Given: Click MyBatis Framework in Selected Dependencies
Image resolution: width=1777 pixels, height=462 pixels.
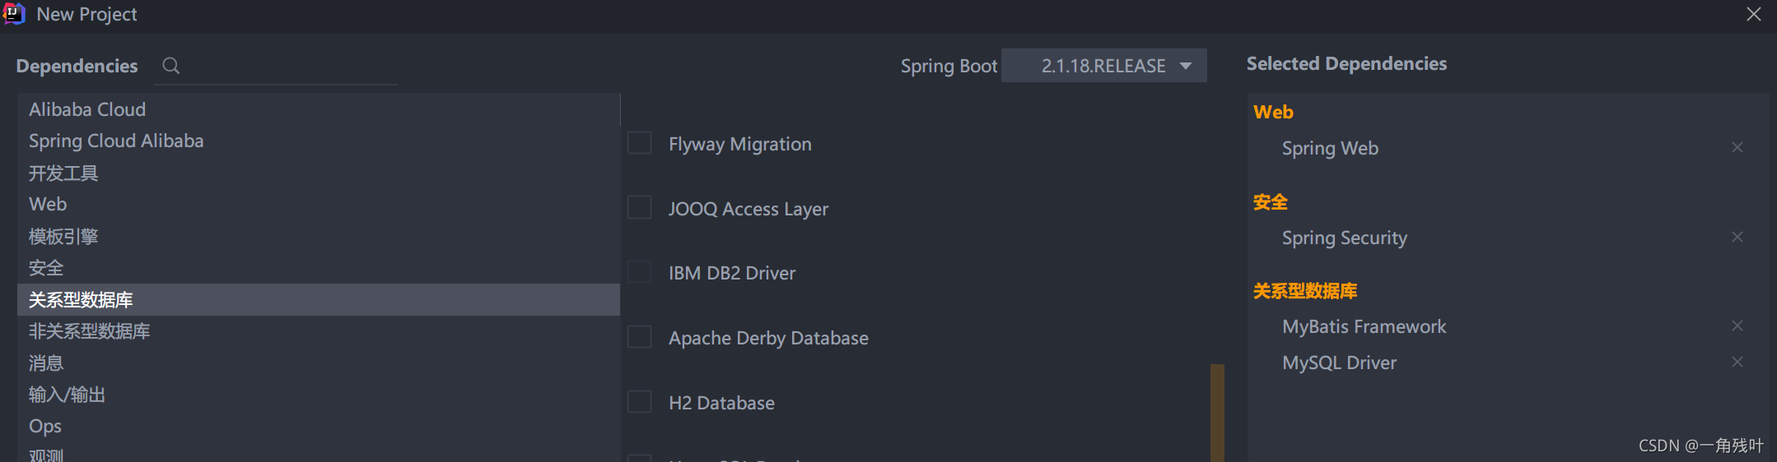Looking at the screenshot, I should tap(1364, 326).
